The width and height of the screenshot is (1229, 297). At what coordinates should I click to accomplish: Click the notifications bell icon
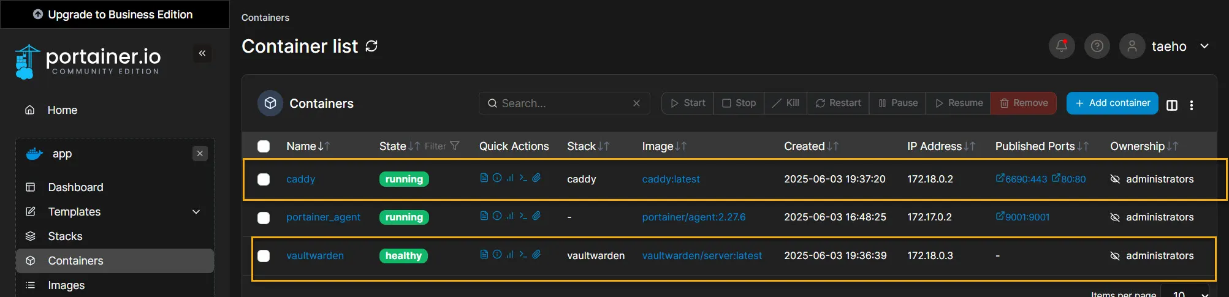1062,46
